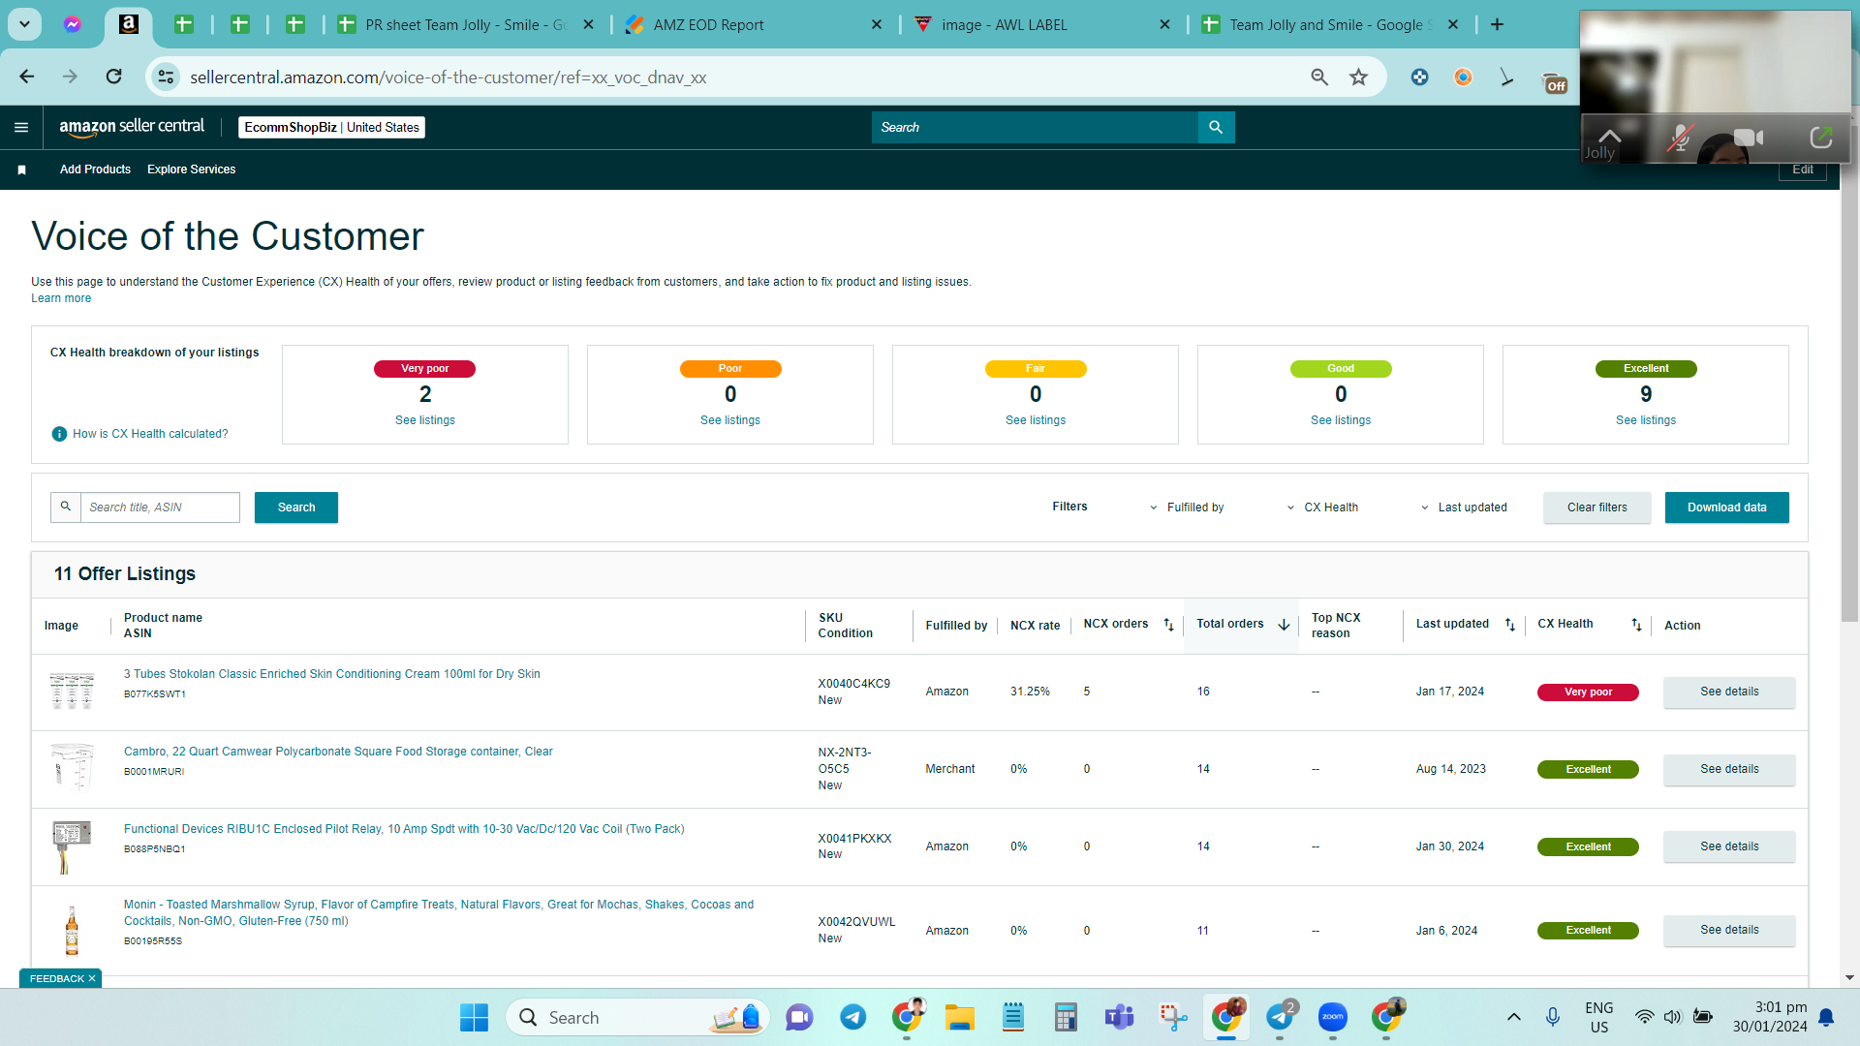
Task: Close the FEEDBACK tab widget
Action: click(x=92, y=978)
